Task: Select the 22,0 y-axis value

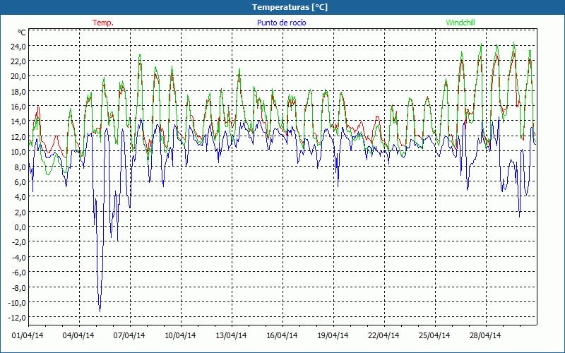Action: [x=19, y=61]
